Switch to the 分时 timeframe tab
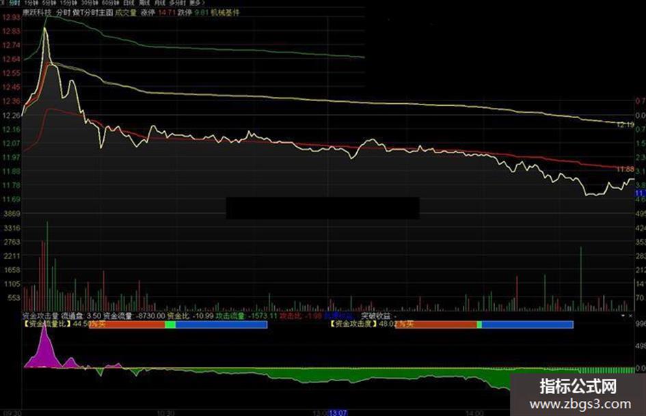The width and height of the screenshot is (646, 416). tap(14, 3)
